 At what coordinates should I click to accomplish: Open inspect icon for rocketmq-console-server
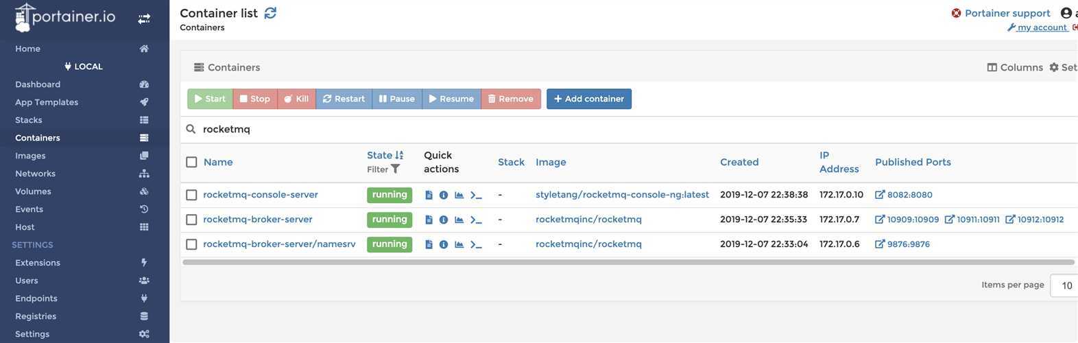pyautogui.click(x=444, y=195)
